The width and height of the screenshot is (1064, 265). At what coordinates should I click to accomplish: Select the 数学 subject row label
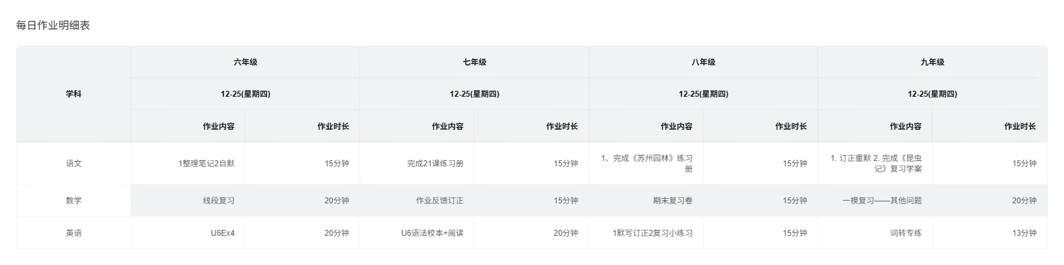click(x=74, y=201)
